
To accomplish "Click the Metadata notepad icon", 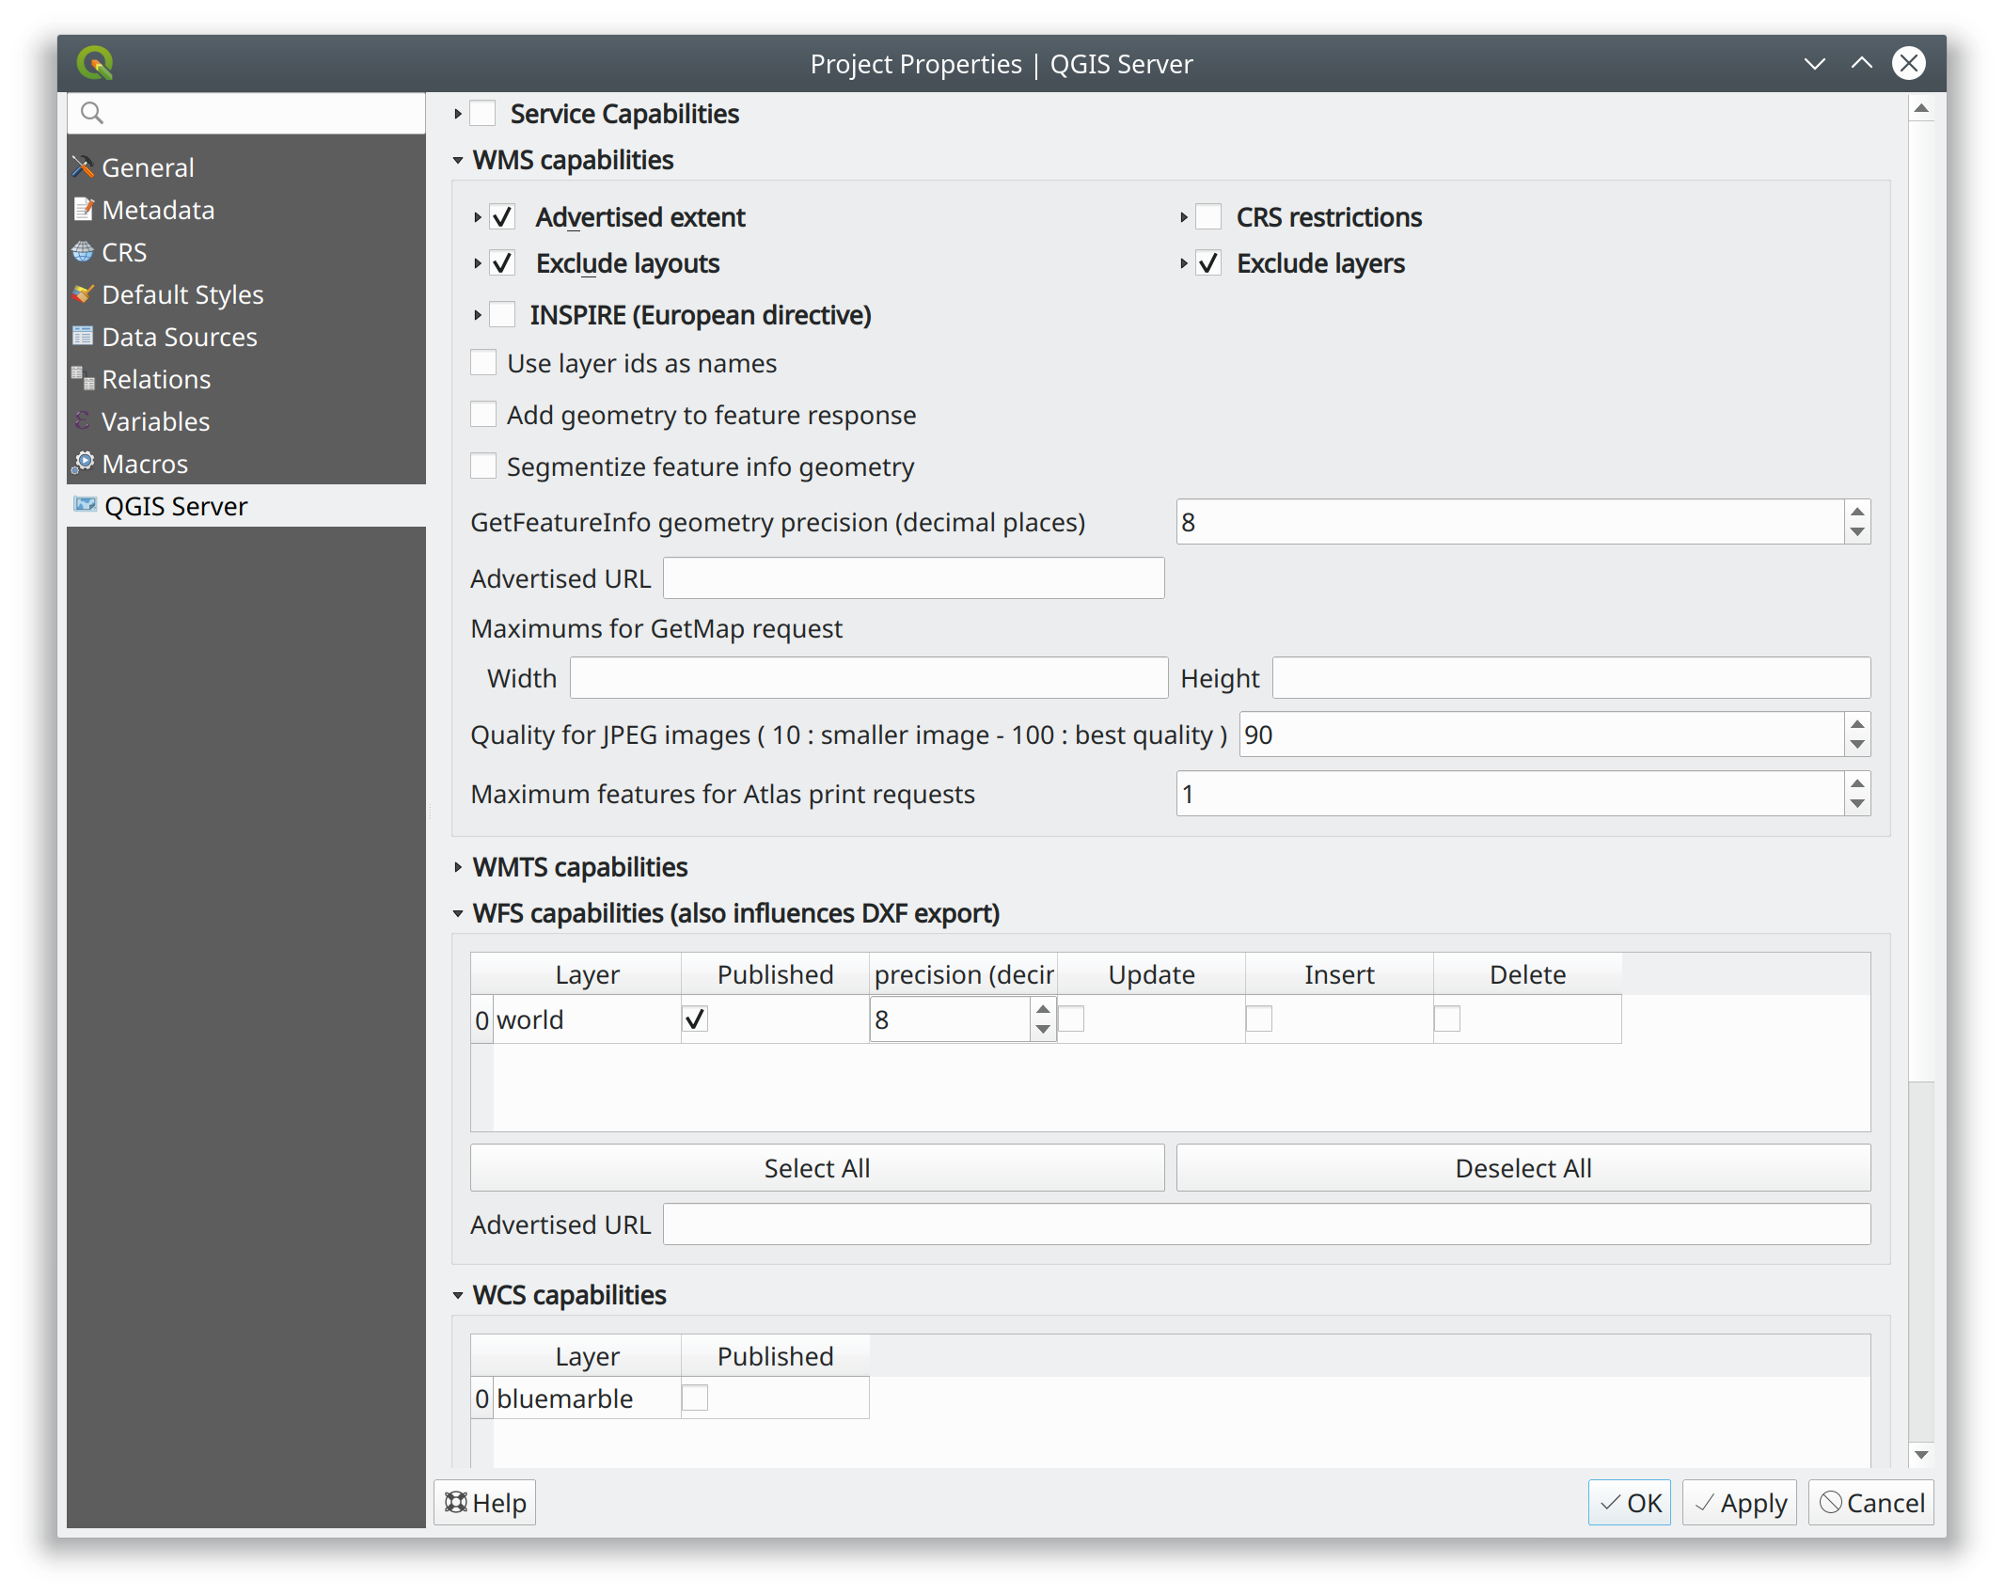I will pyautogui.click(x=83, y=209).
